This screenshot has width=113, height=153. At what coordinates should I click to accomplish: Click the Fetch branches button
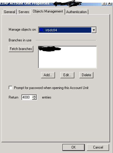[21, 49]
